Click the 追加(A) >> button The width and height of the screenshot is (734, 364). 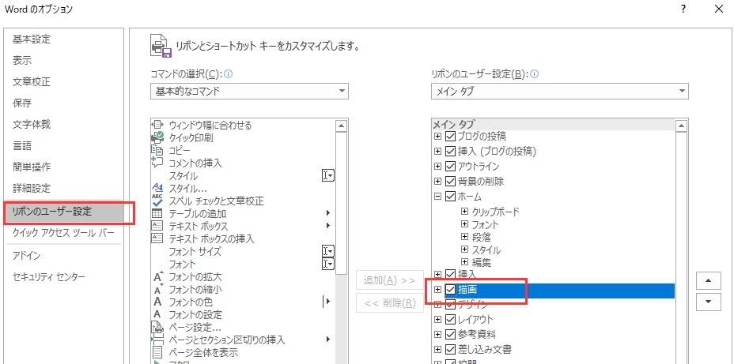click(x=389, y=280)
